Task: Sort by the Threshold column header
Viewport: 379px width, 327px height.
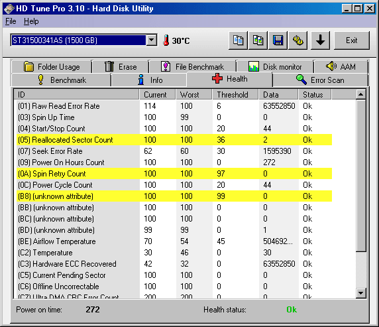Action: tap(235, 95)
